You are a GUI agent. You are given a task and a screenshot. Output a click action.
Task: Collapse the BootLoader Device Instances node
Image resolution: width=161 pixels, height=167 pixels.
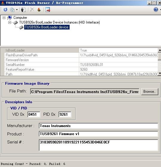(x=10, y=22)
